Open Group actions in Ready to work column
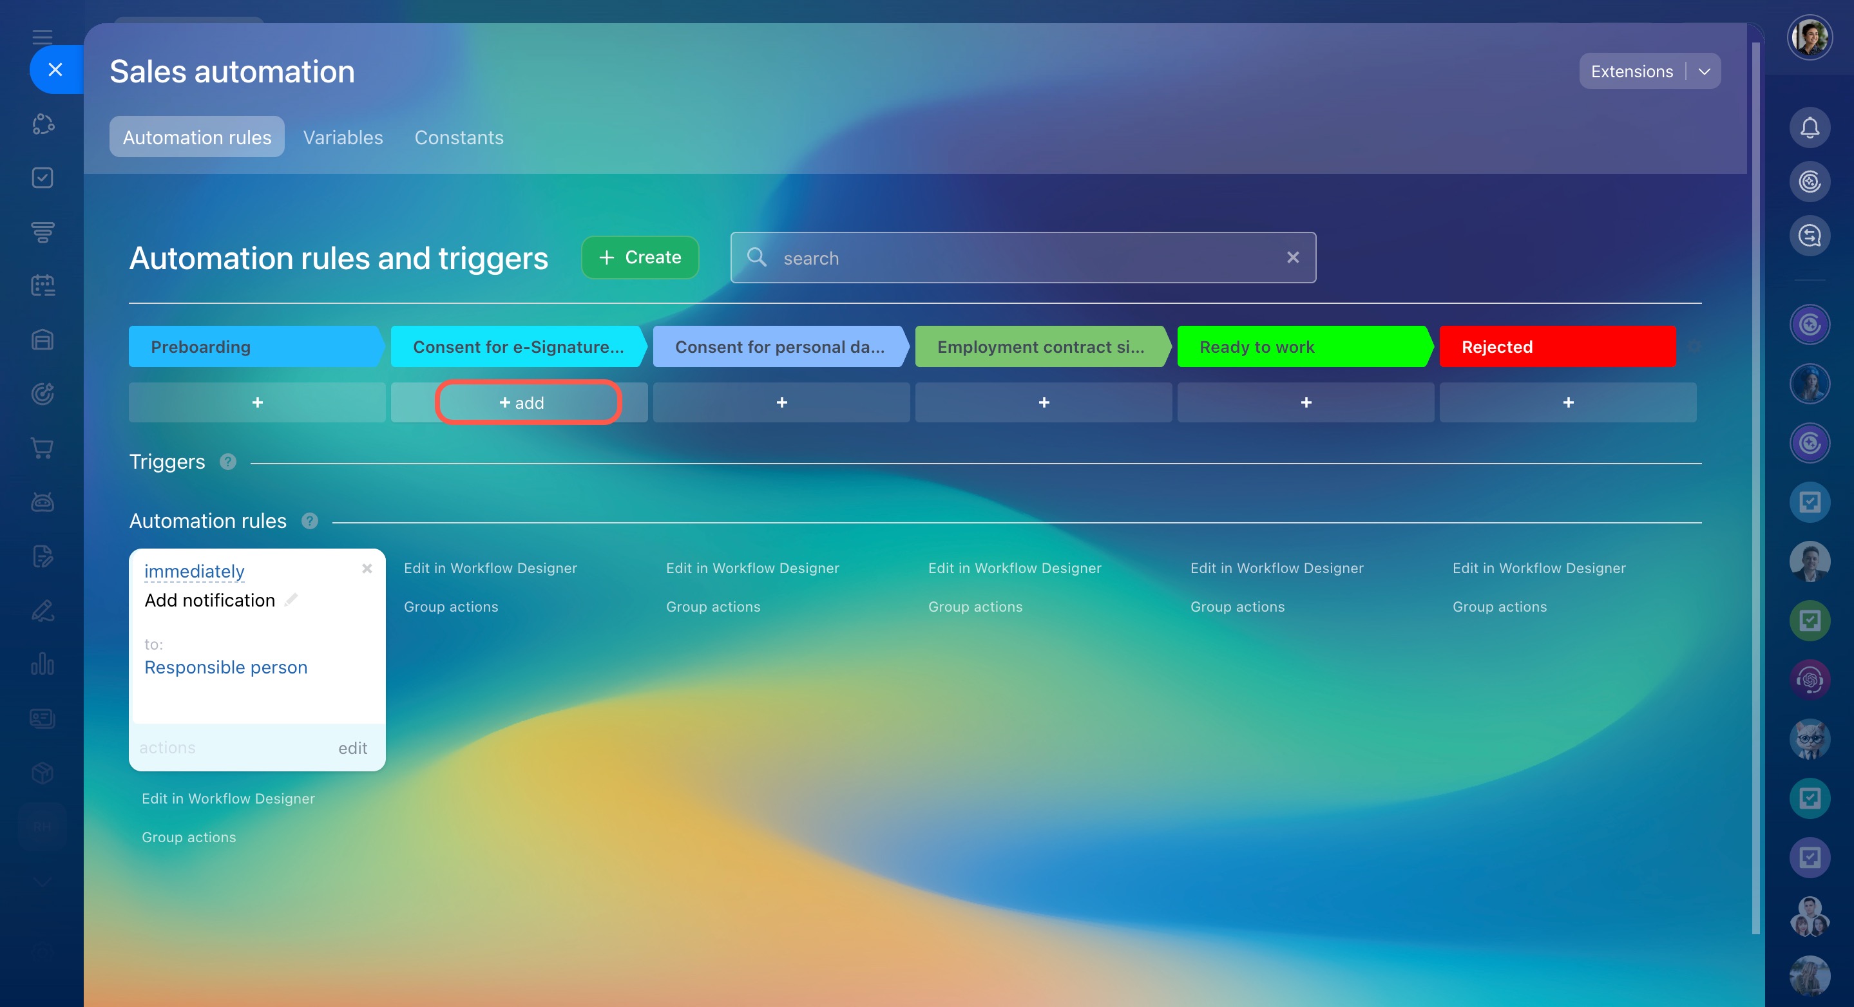 pos(1238,607)
